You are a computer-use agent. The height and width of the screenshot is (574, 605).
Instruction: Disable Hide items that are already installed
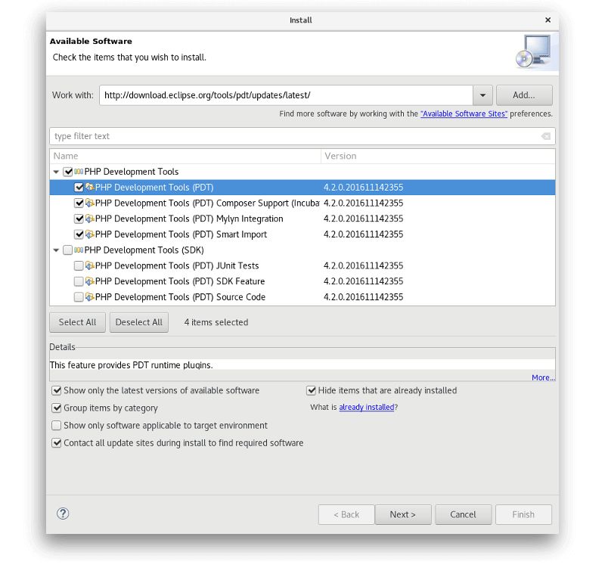311,390
